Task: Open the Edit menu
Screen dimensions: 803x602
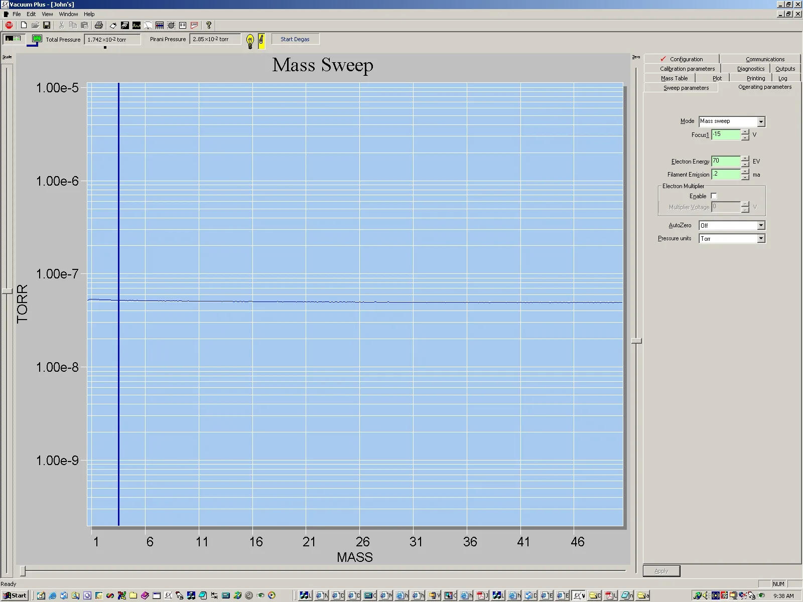Action: pos(31,14)
